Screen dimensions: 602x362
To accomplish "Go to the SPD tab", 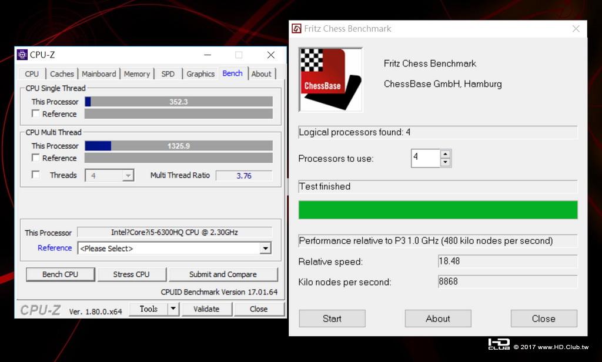I will tap(168, 73).
